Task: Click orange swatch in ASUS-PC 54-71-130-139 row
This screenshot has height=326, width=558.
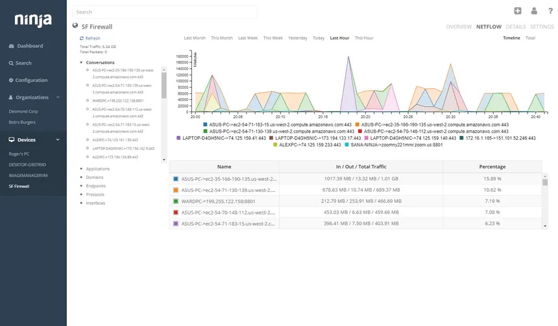Action: [175, 191]
